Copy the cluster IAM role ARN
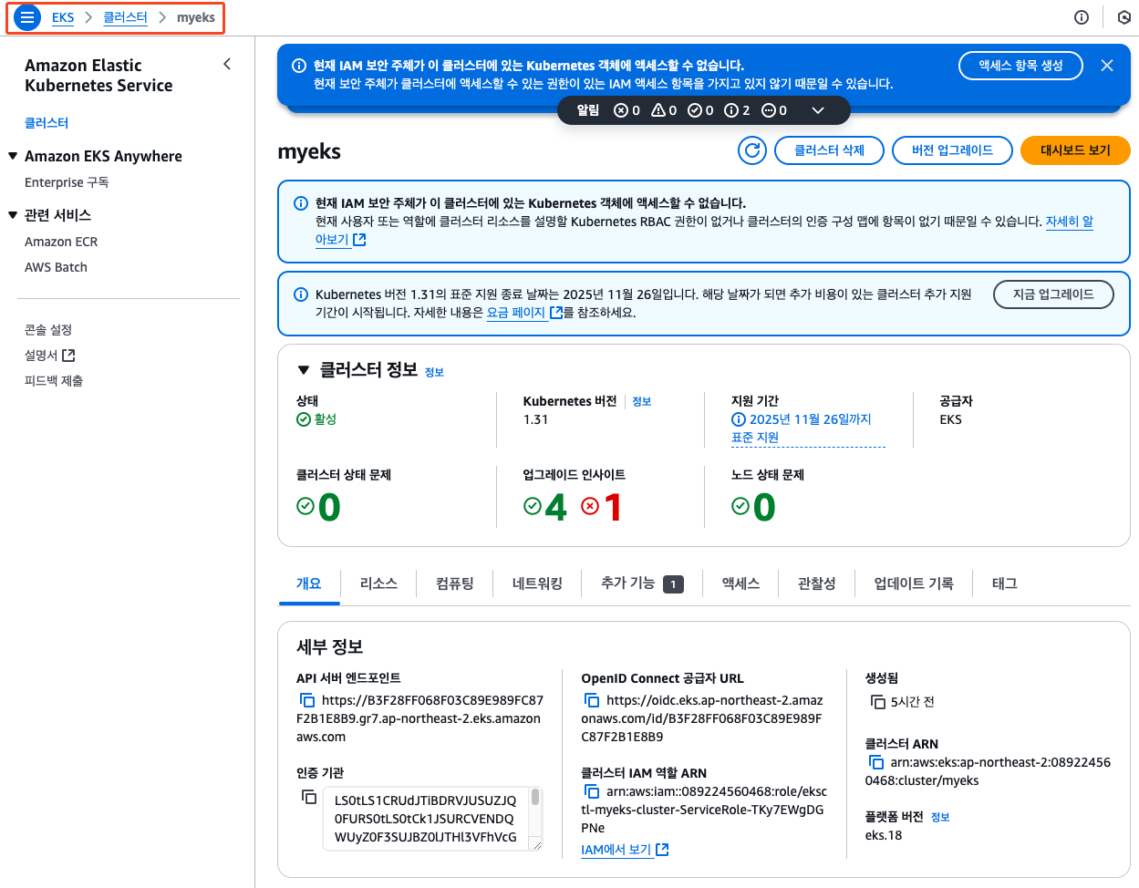Screen dimensions: 1139x888 click(x=592, y=791)
